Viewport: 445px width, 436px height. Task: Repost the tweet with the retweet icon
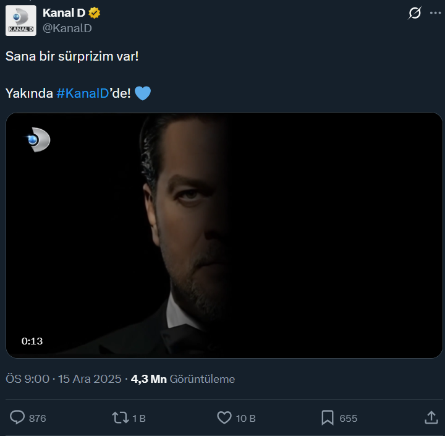pos(120,418)
